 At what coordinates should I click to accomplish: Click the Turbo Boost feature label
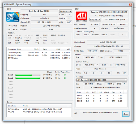point(63,43)
